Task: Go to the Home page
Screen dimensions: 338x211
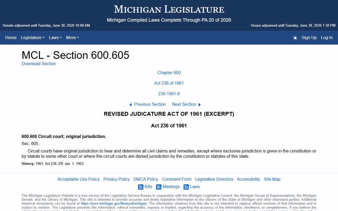Action: click(x=11, y=37)
